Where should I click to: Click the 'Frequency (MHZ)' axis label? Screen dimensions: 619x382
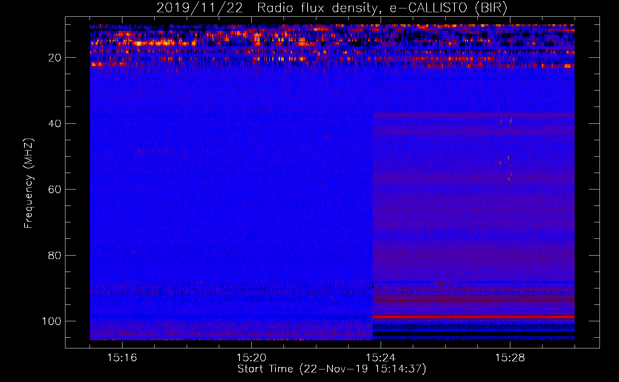pyautogui.click(x=29, y=183)
